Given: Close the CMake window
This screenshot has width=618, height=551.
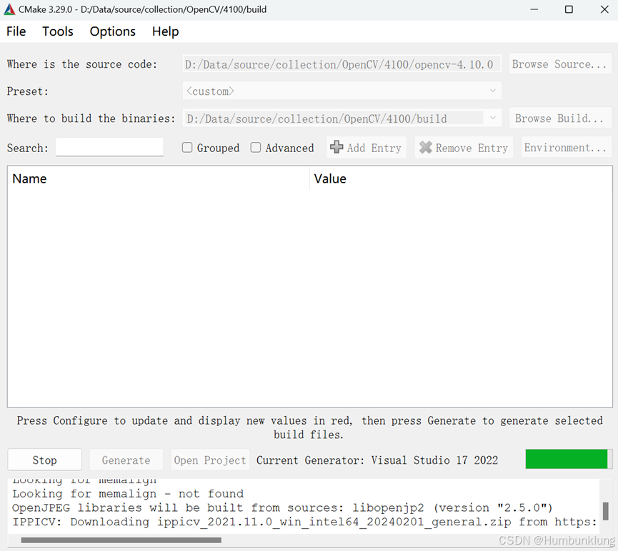Looking at the screenshot, I should [x=604, y=9].
